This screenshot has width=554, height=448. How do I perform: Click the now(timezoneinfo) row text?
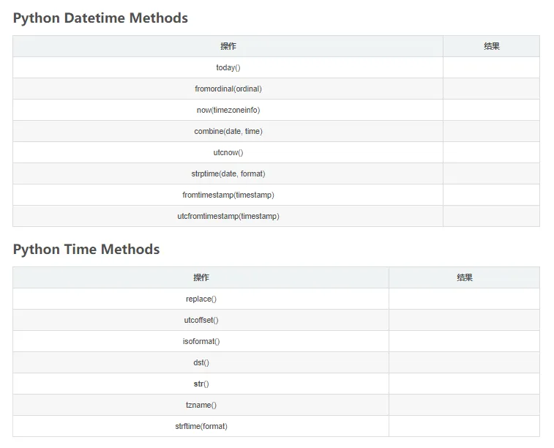point(228,110)
